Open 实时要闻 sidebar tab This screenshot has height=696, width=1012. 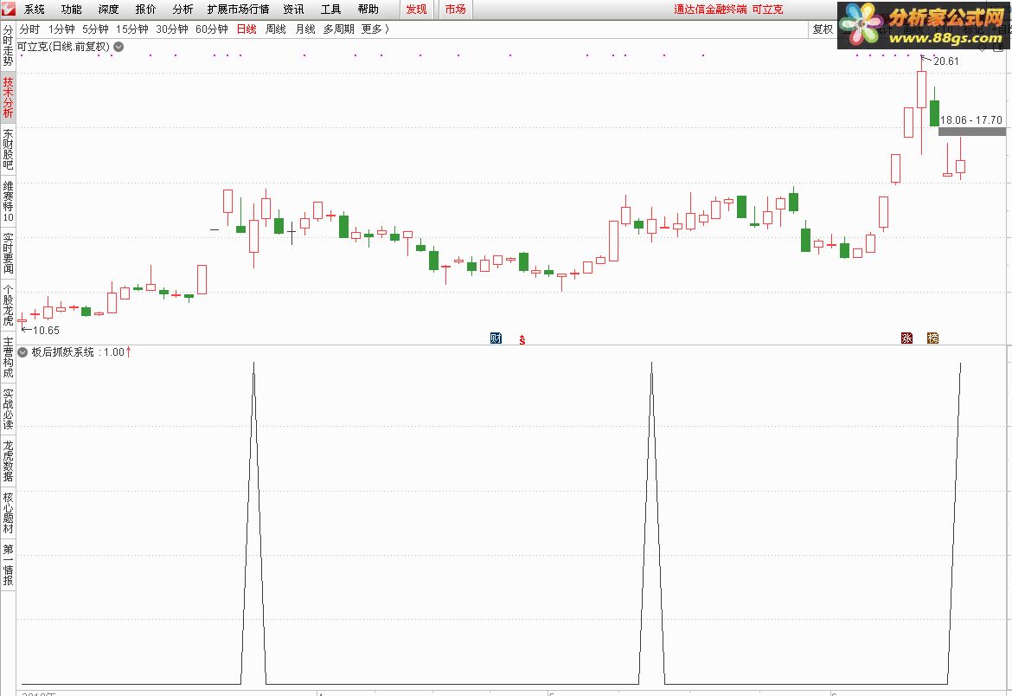(8, 254)
